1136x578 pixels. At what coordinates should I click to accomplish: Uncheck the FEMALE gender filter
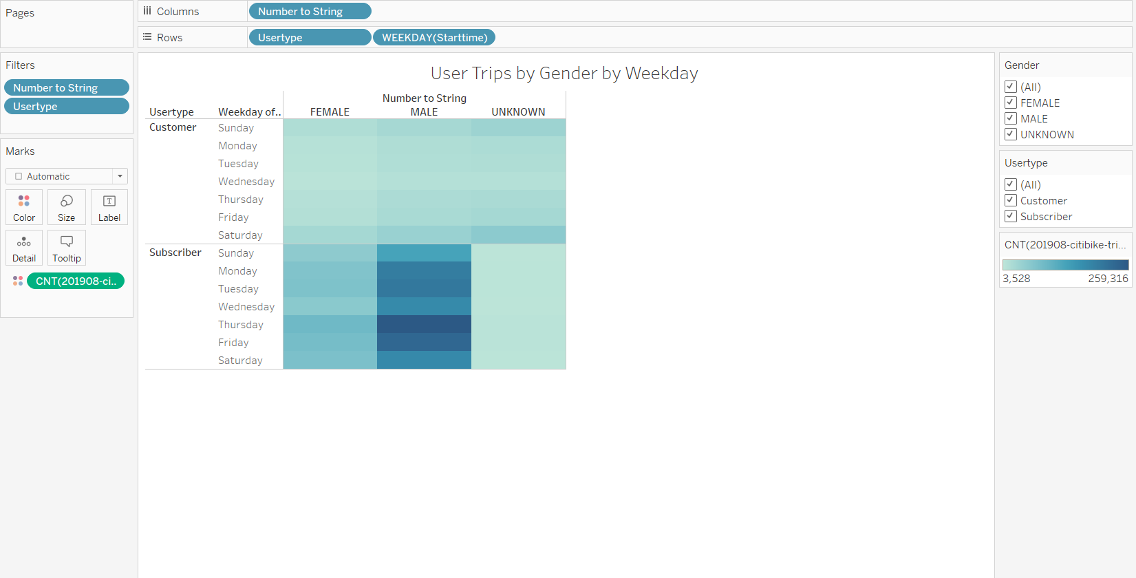pyautogui.click(x=1011, y=103)
